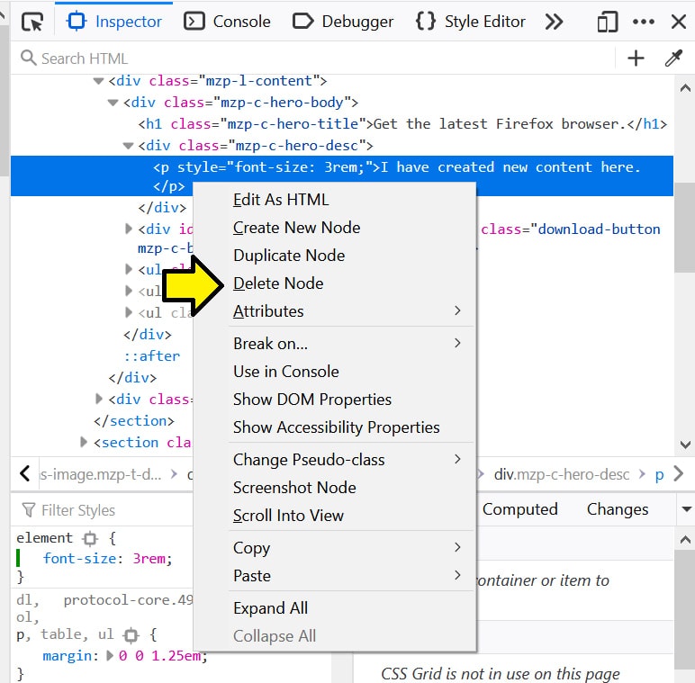Open the DevTools three-dot options menu
Image resolution: width=695 pixels, height=683 pixels.
644,22
